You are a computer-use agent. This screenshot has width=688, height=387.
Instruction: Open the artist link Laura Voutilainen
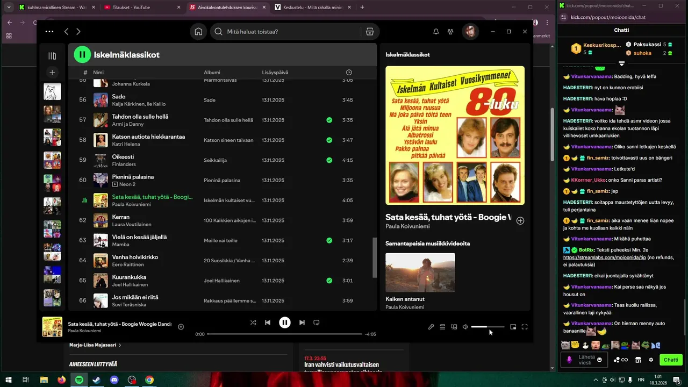pos(132,224)
